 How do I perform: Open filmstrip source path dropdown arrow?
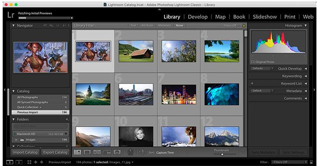(133, 162)
